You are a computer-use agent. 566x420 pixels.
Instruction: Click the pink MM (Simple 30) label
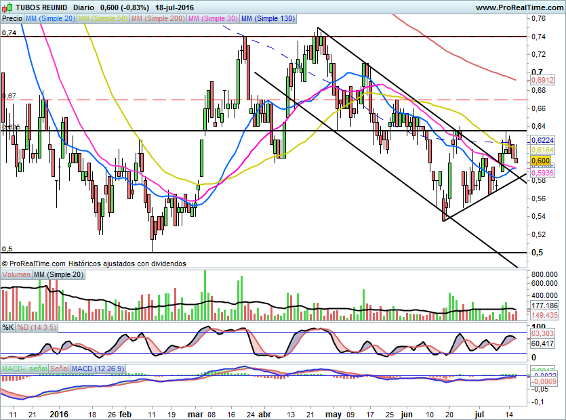click(x=212, y=19)
